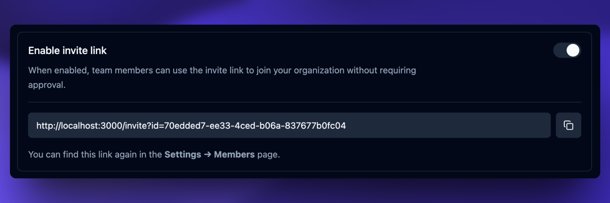Click the white knob of the toggle

coord(573,50)
